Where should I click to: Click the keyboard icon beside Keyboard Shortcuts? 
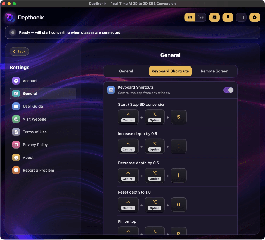click(111, 90)
